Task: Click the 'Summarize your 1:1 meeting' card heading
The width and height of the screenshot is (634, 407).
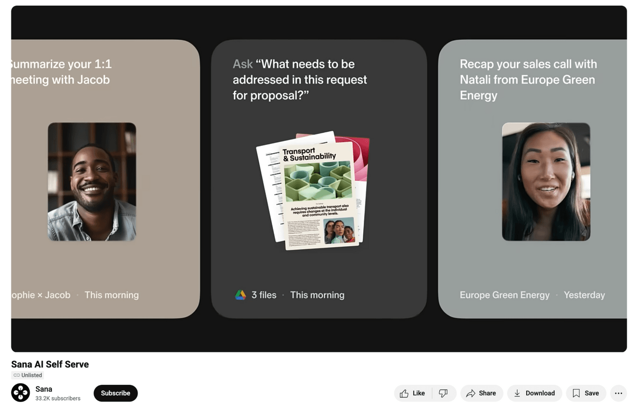Action: tap(61, 72)
